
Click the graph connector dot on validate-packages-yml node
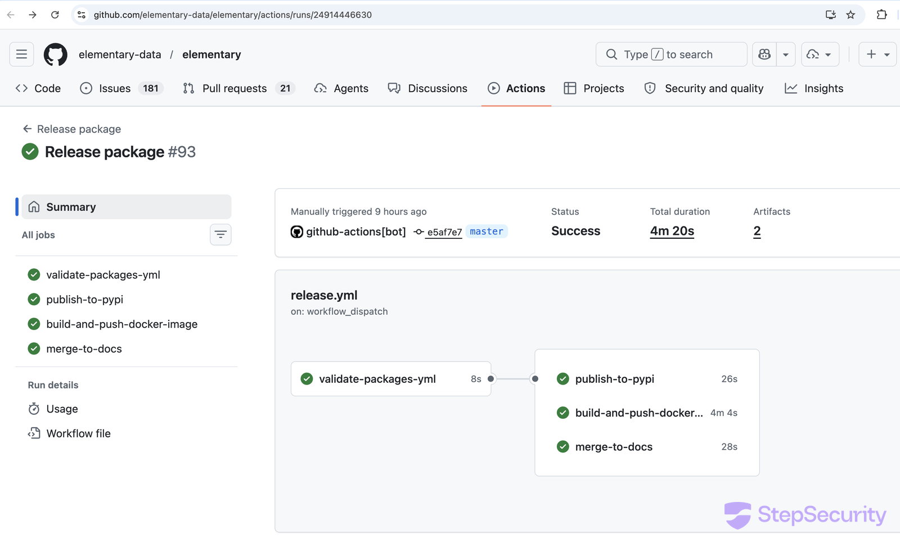[x=491, y=379]
